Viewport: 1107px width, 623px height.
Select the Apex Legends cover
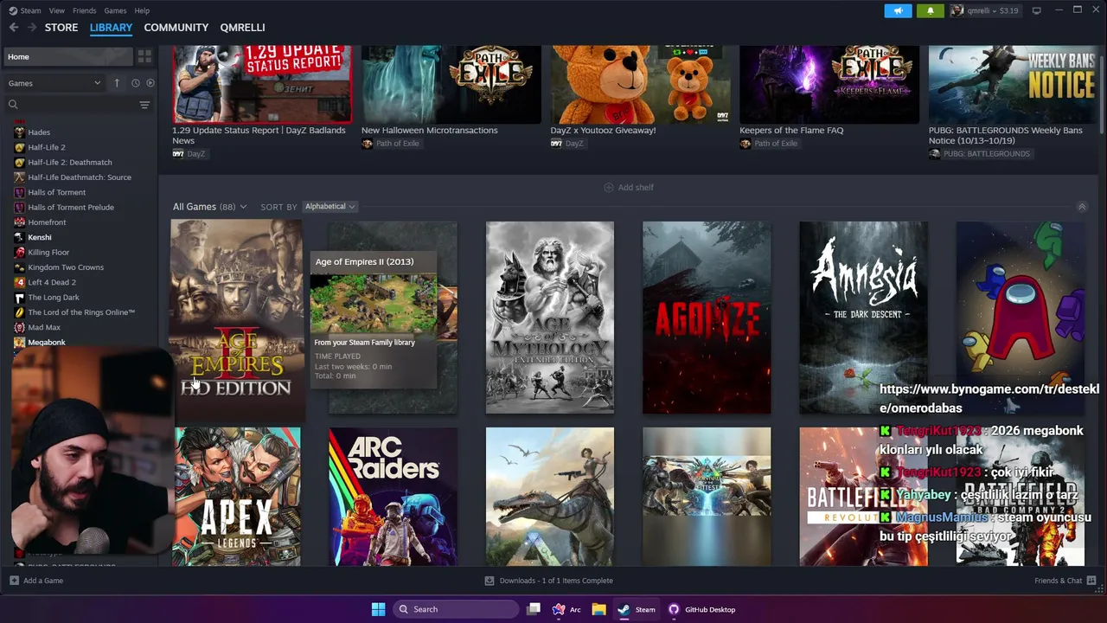pos(237,497)
